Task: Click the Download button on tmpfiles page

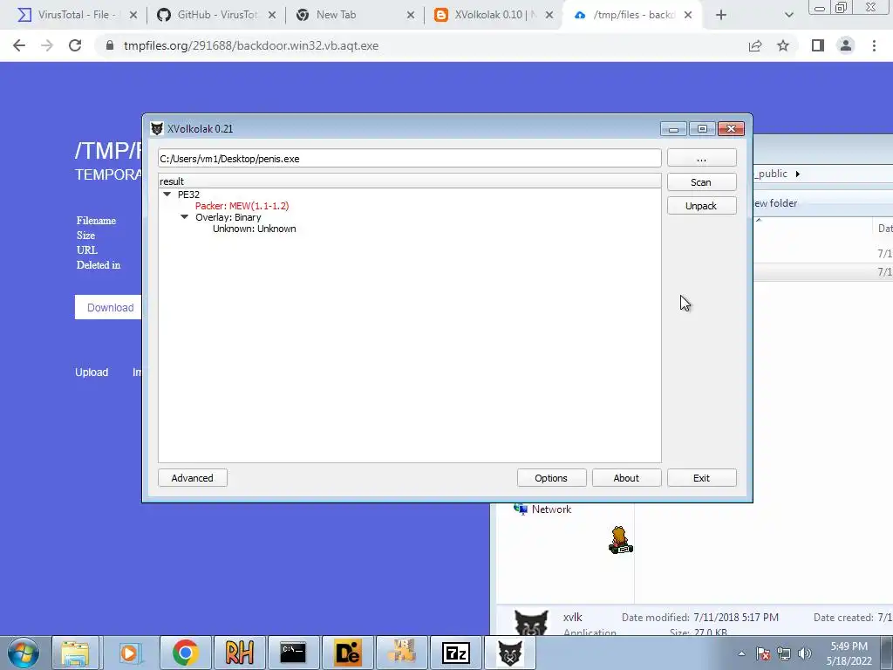Action: pos(109,308)
